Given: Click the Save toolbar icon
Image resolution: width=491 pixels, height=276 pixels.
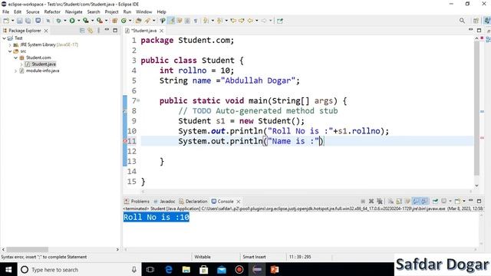Looking at the screenshot, I should pos(19,21).
